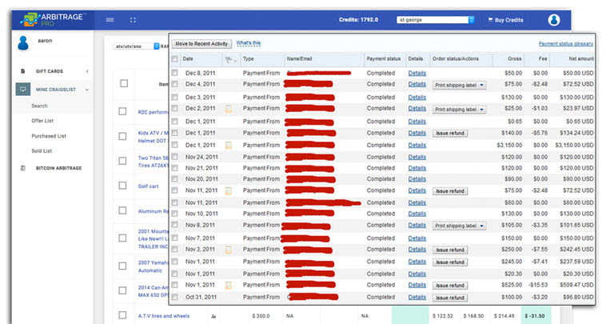The image size is (606, 324).
Task: Check the Golf cart listing checkbox
Action: (x=122, y=186)
